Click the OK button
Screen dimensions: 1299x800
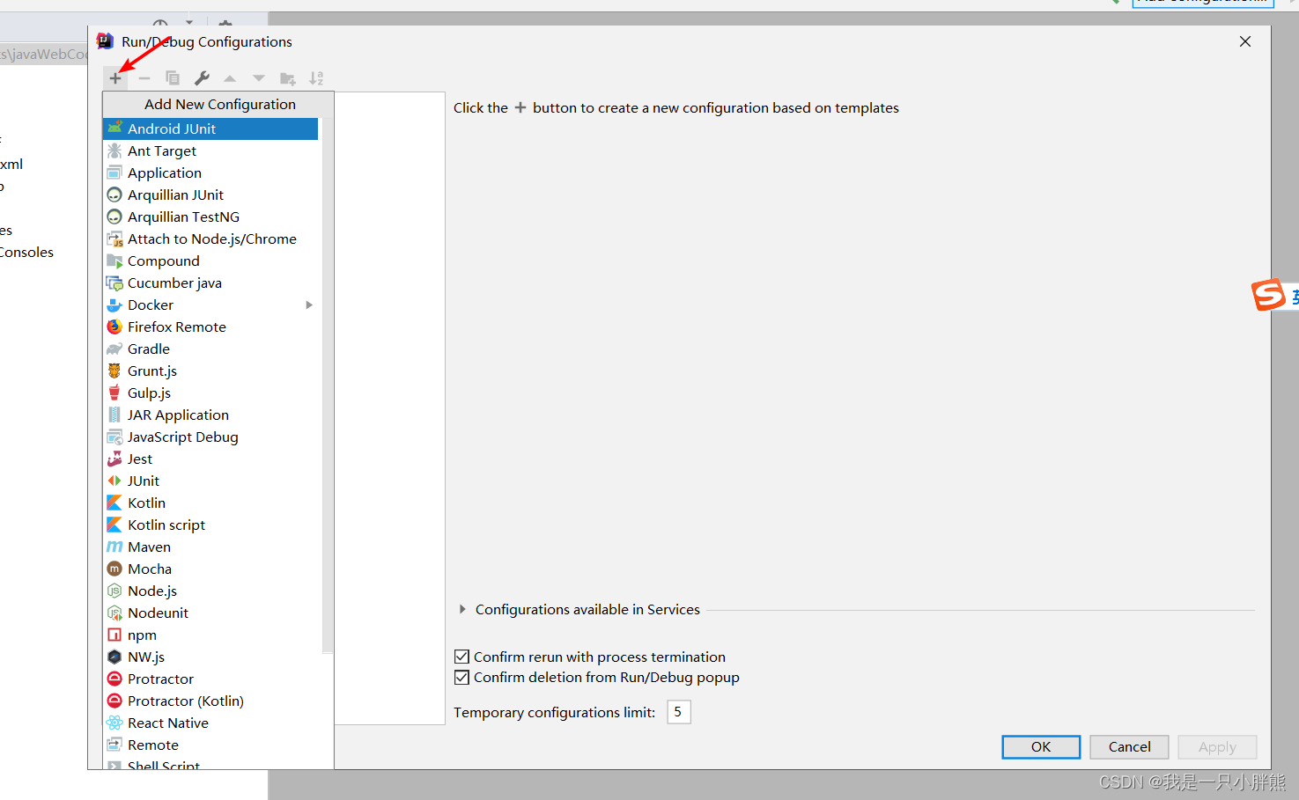click(x=1041, y=746)
